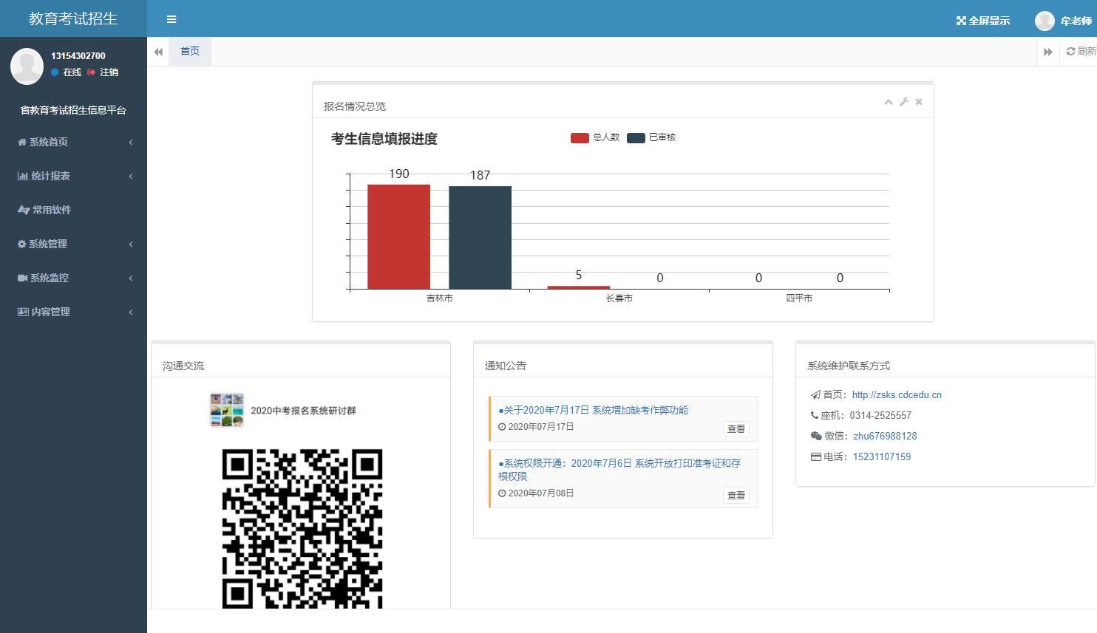Open notice about 系统开放打印准考证和存根权限
1097x633 pixels.
click(619, 470)
